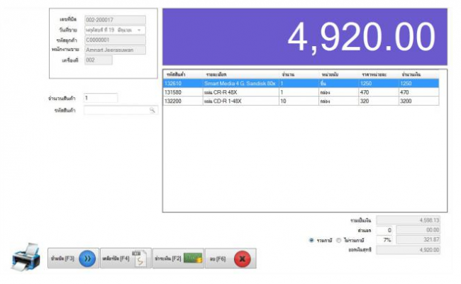Click the product code column header

[x=183, y=75]
